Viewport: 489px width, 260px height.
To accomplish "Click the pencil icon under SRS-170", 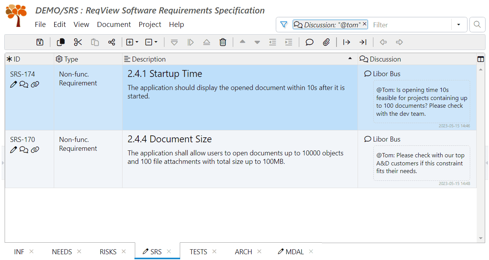I will tap(13, 150).
